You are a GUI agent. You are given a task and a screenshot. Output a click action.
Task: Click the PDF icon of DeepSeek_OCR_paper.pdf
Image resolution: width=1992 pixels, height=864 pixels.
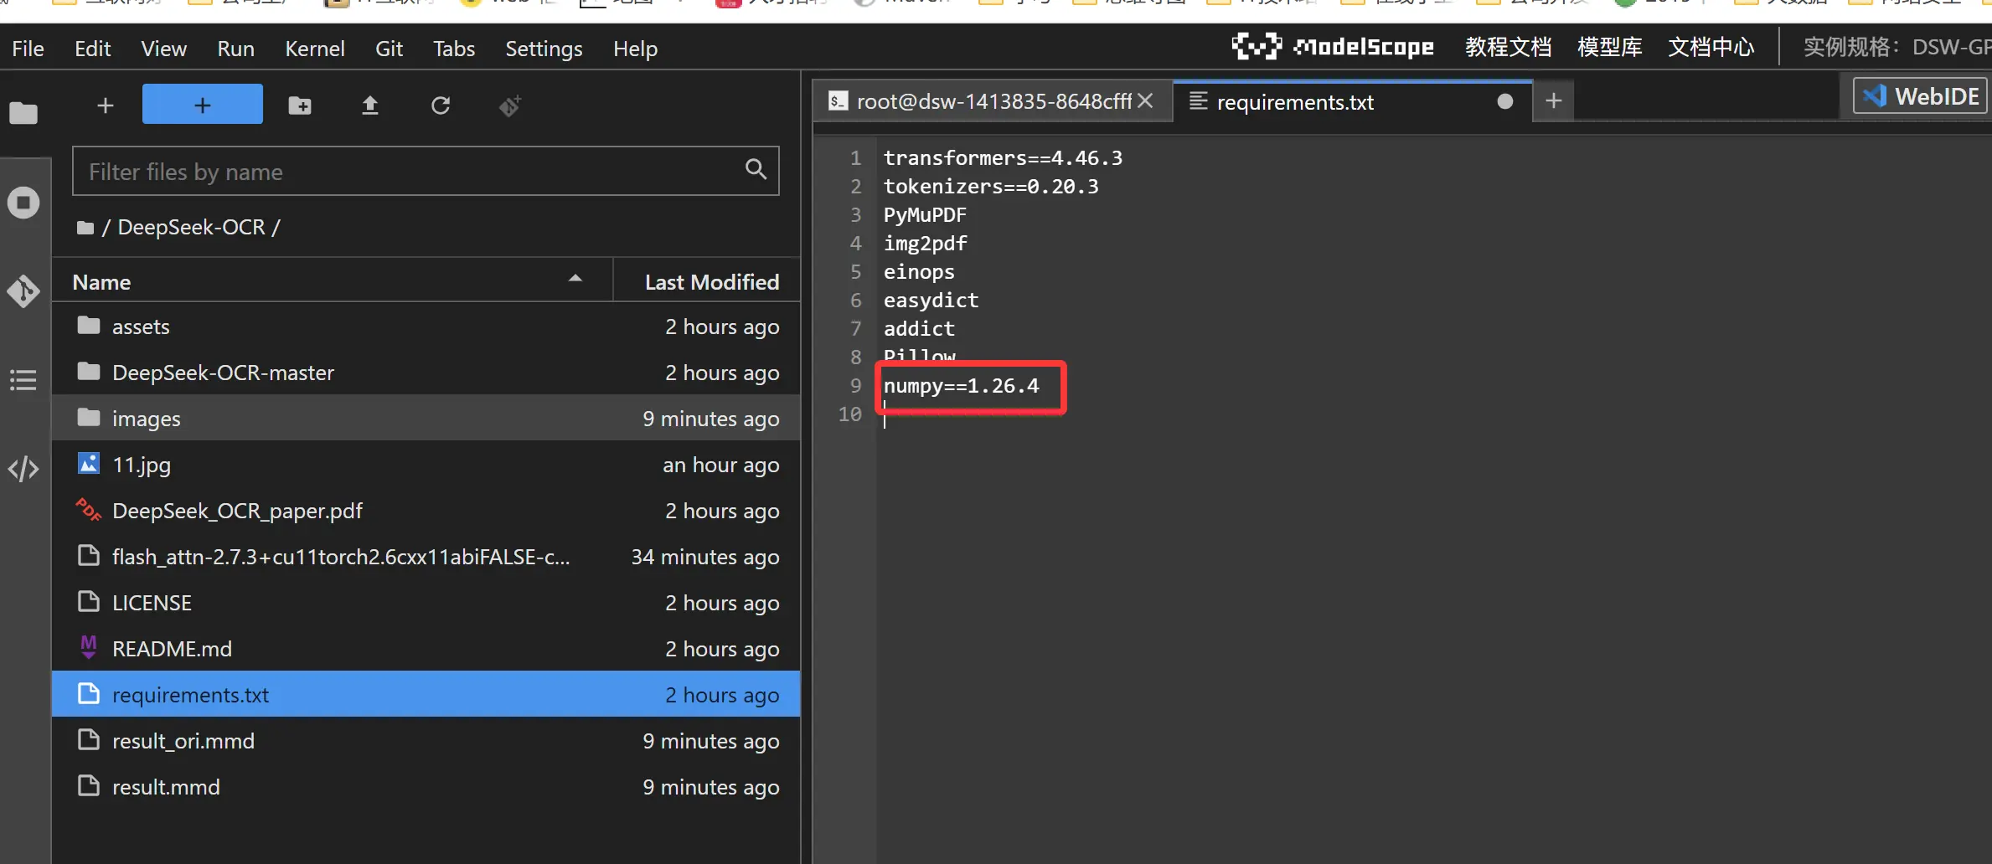[89, 509]
